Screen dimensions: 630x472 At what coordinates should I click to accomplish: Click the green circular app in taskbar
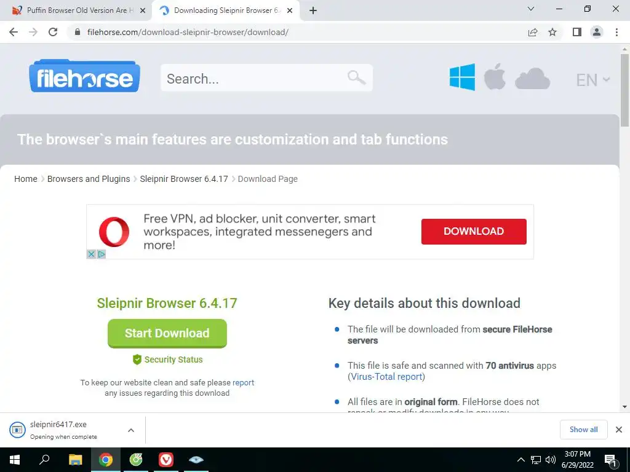coord(136,460)
